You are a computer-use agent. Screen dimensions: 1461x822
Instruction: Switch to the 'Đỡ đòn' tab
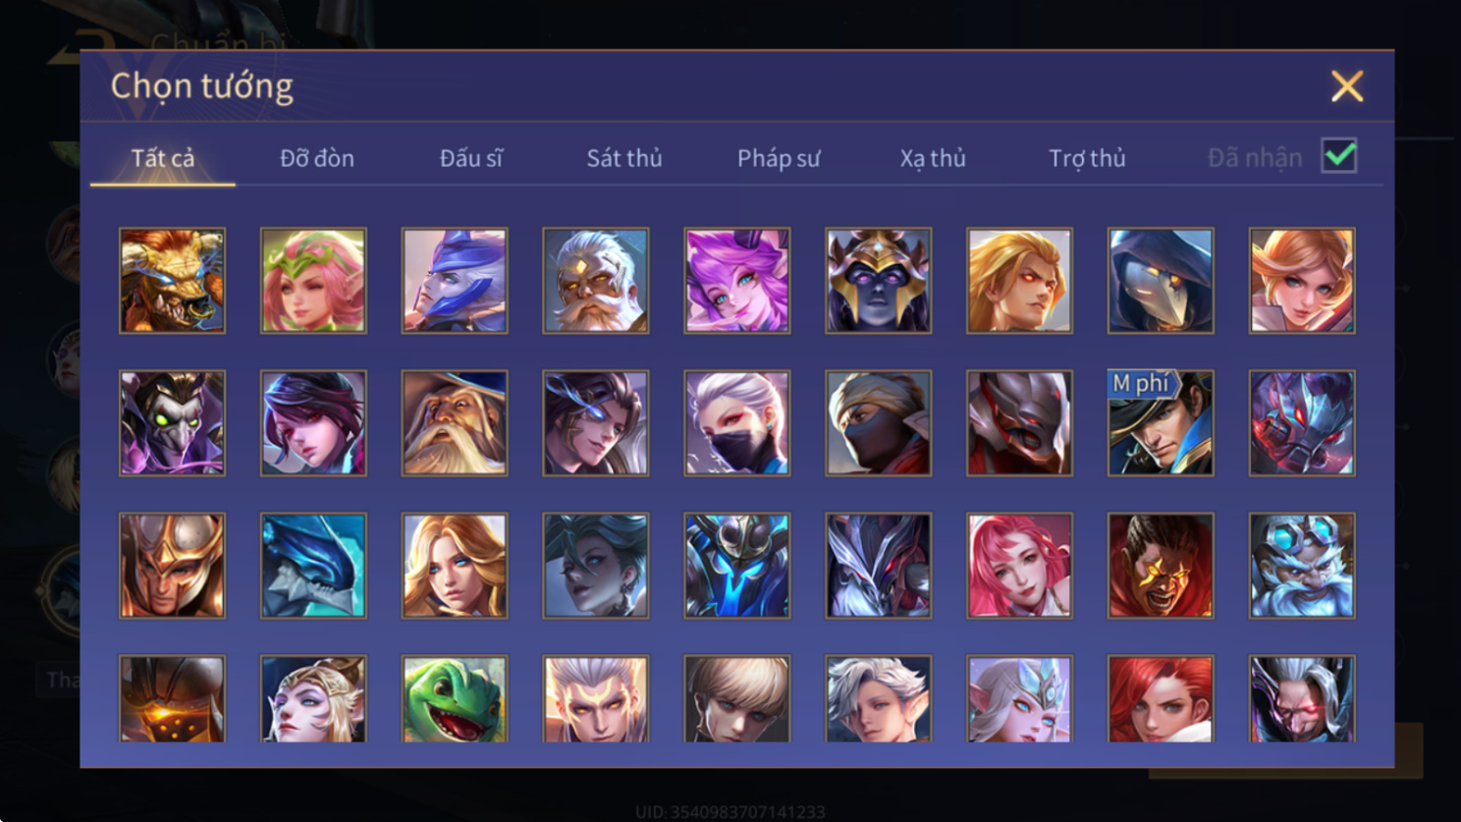tap(317, 158)
